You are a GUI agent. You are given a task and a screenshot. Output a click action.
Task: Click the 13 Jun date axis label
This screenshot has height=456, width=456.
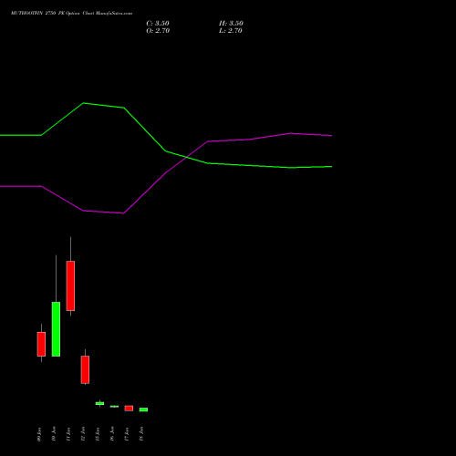click(98, 434)
